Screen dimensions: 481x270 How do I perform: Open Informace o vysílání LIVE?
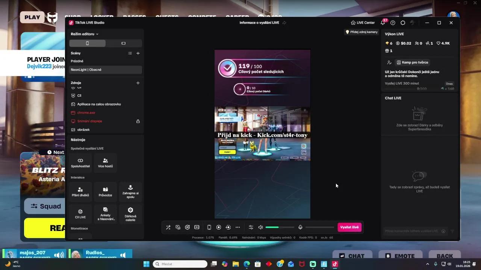click(259, 23)
